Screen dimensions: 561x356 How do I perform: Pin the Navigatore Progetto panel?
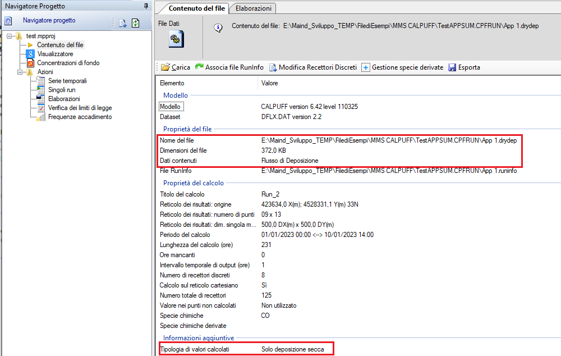tap(146, 6)
